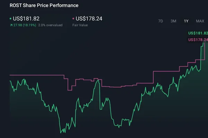Switch chart range to 3M
The image size is (208, 138).
(x=173, y=21)
